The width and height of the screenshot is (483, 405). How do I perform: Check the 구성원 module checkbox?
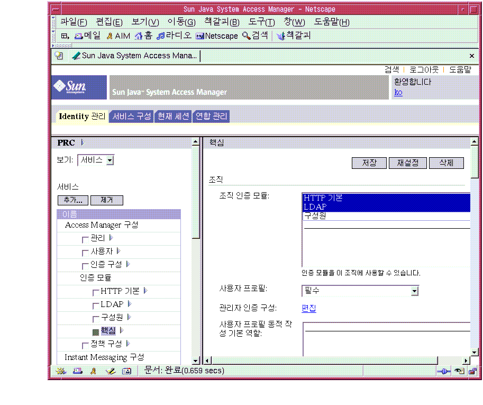[96, 319]
